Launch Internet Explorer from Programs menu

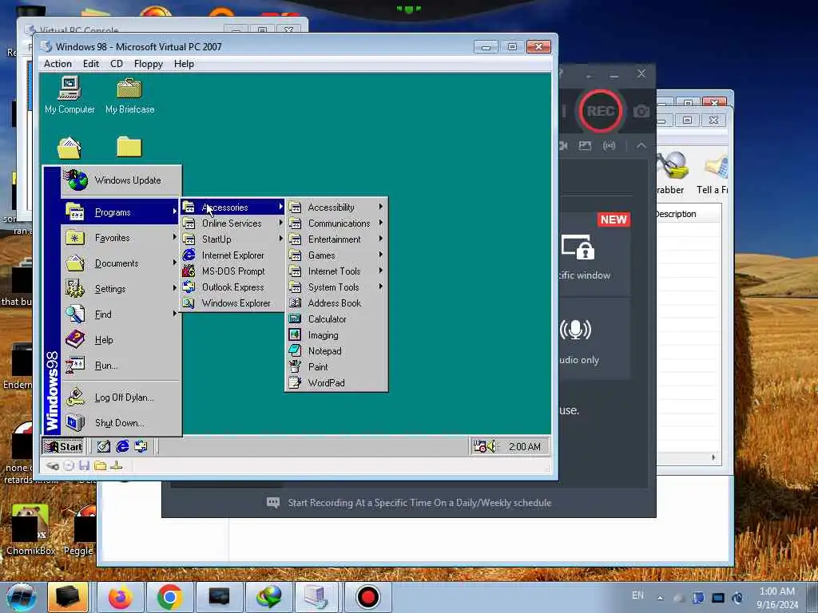(x=232, y=255)
